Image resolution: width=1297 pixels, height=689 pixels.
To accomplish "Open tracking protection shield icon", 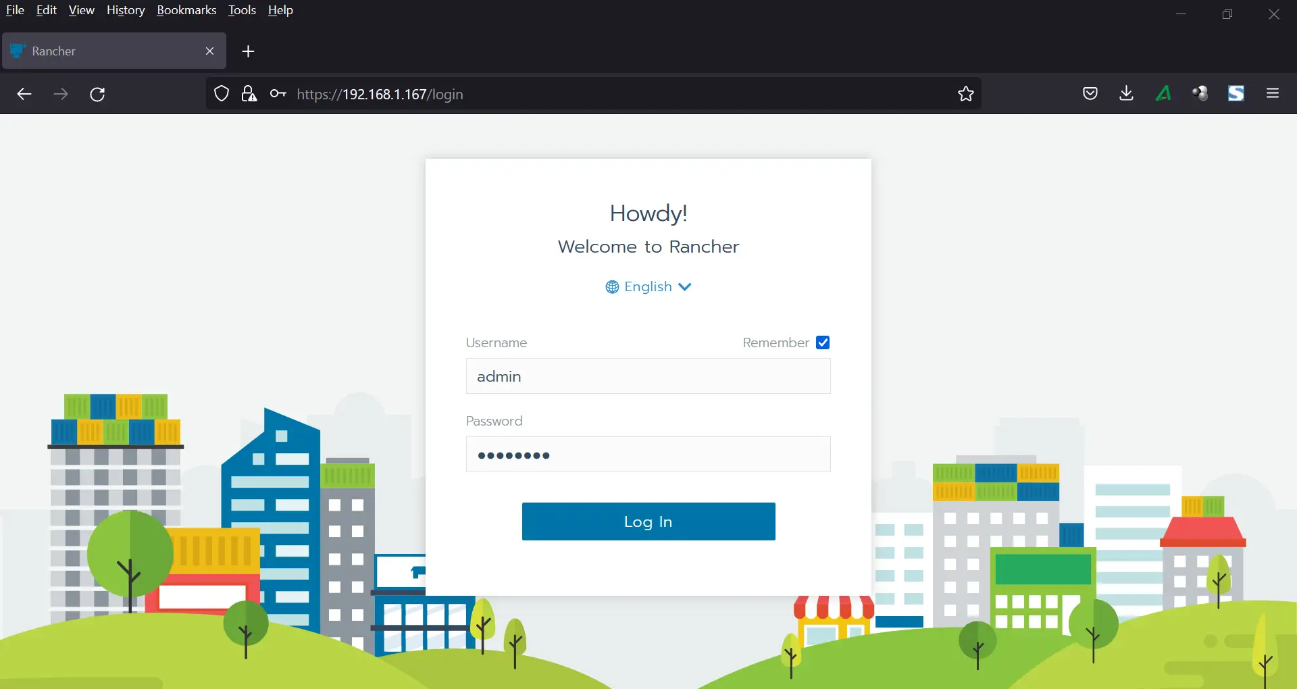I will [x=222, y=94].
